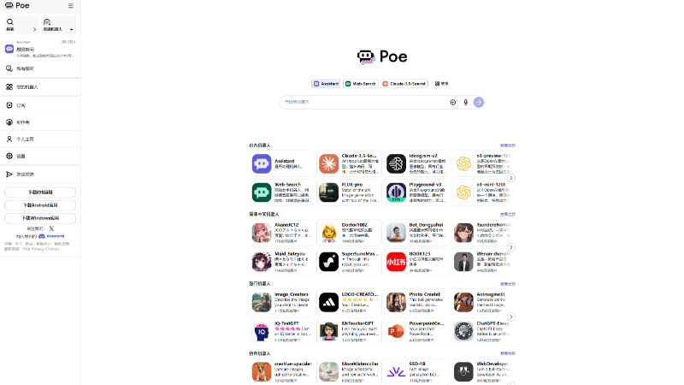Open the MrTeacherGPT bot card
The image size is (684, 385).
point(349,331)
